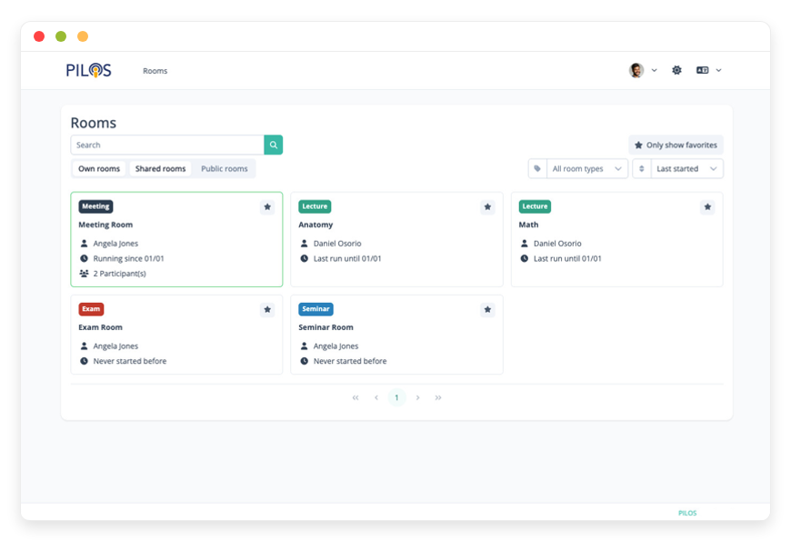
Task: Click the room type tag icon
Action: pos(537,168)
